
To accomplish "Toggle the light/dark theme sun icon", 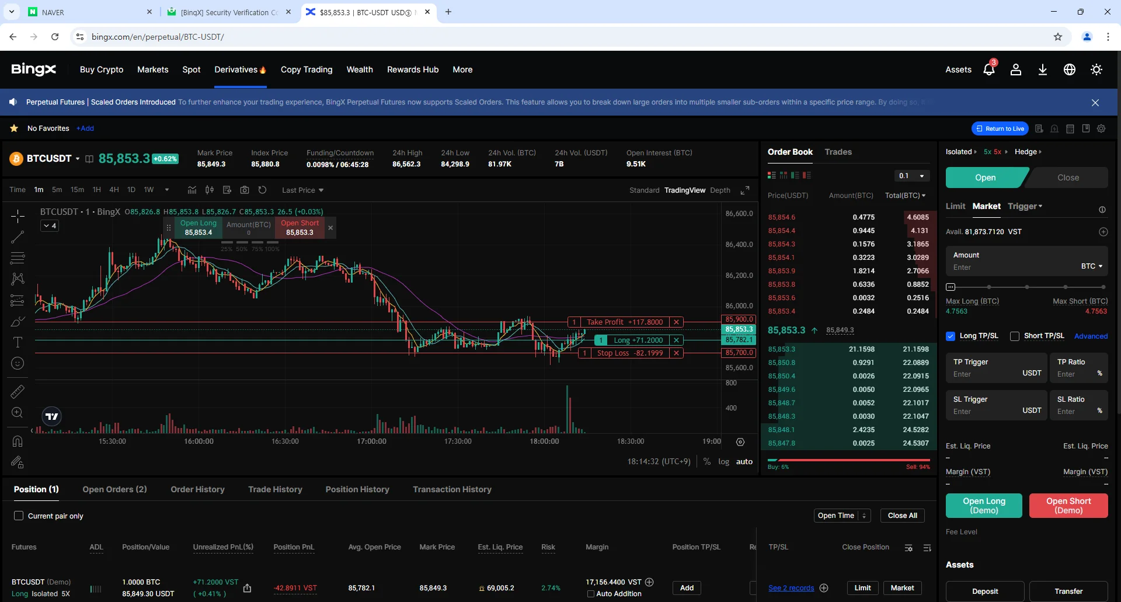I will pyautogui.click(x=1096, y=69).
